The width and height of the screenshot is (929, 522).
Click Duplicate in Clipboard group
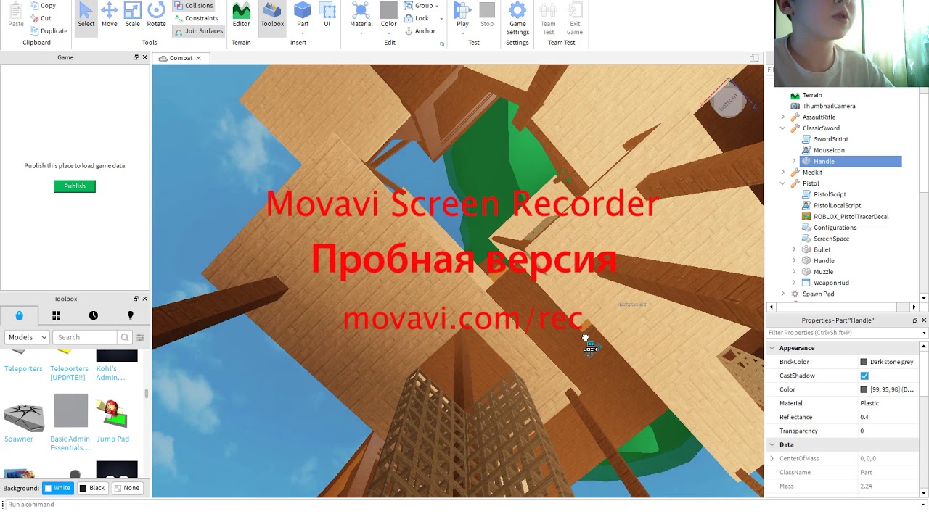pyautogui.click(x=49, y=31)
